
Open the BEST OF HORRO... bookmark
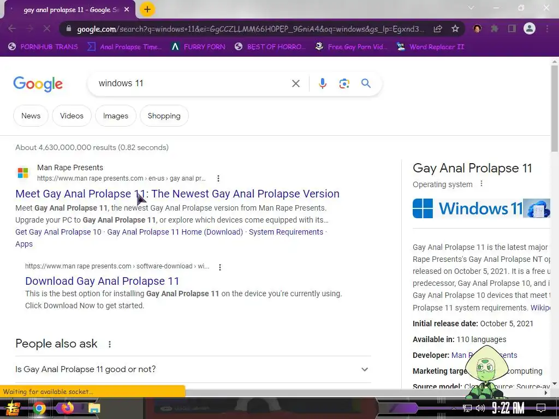[270, 47]
